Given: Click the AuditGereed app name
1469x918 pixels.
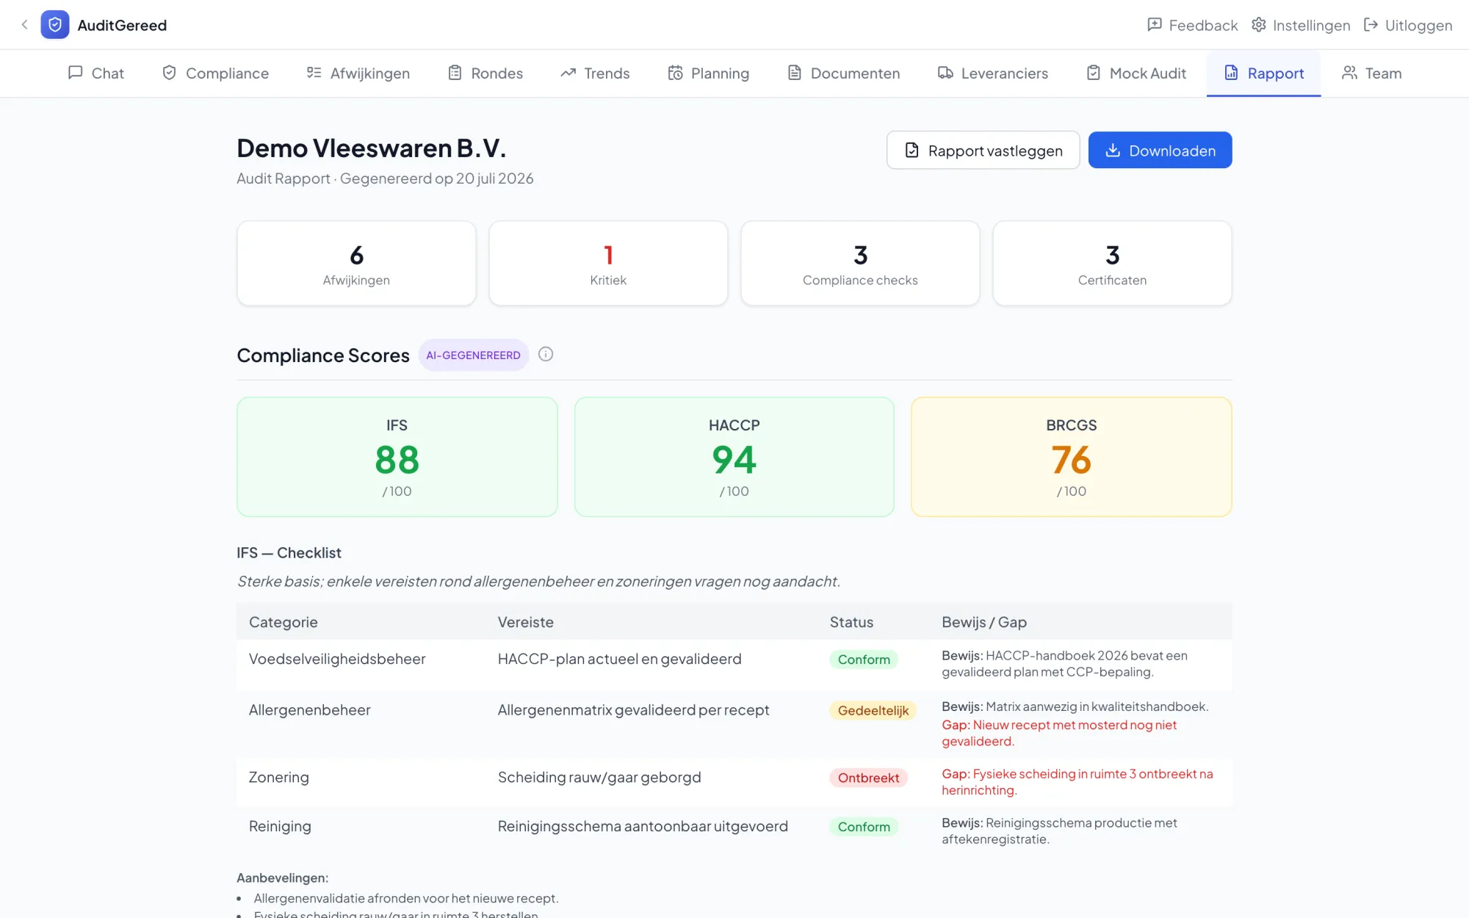Looking at the screenshot, I should pyautogui.click(x=122, y=25).
